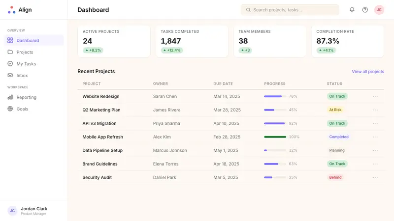Click the Tasks Completed stat card
This screenshot has height=221, width=394.
click(192, 41)
